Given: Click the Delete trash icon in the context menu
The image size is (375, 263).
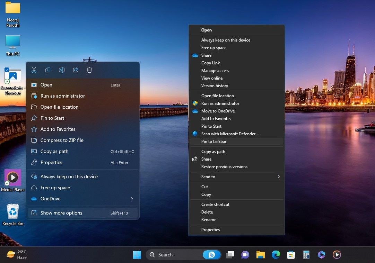Looking at the screenshot, I should tap(89, 70).
